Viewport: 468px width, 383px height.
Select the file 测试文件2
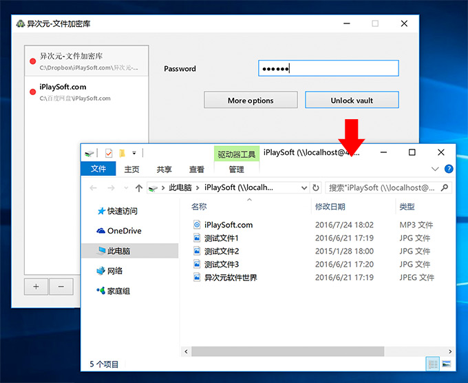click(x=222, y=251)
